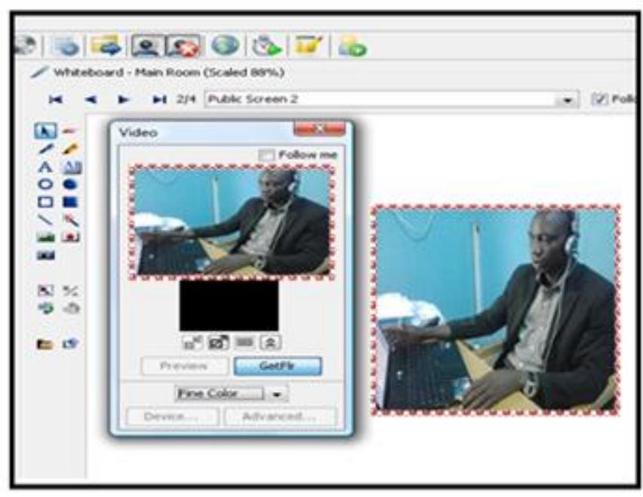643x497 pixels.
Task: Click the 2/4 page indicator
Action: pyautogui.click(x=186, y=99)
